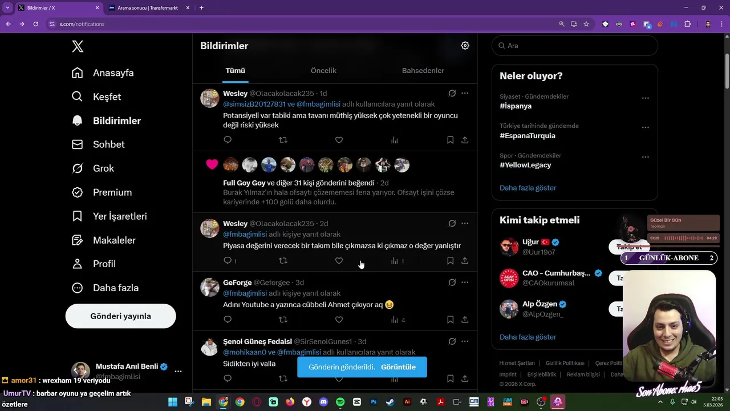Bookmark GeForge's cübbeli Ahmet post
The image size is (730, 411).
pyautogui.click(x=450, y=320)
